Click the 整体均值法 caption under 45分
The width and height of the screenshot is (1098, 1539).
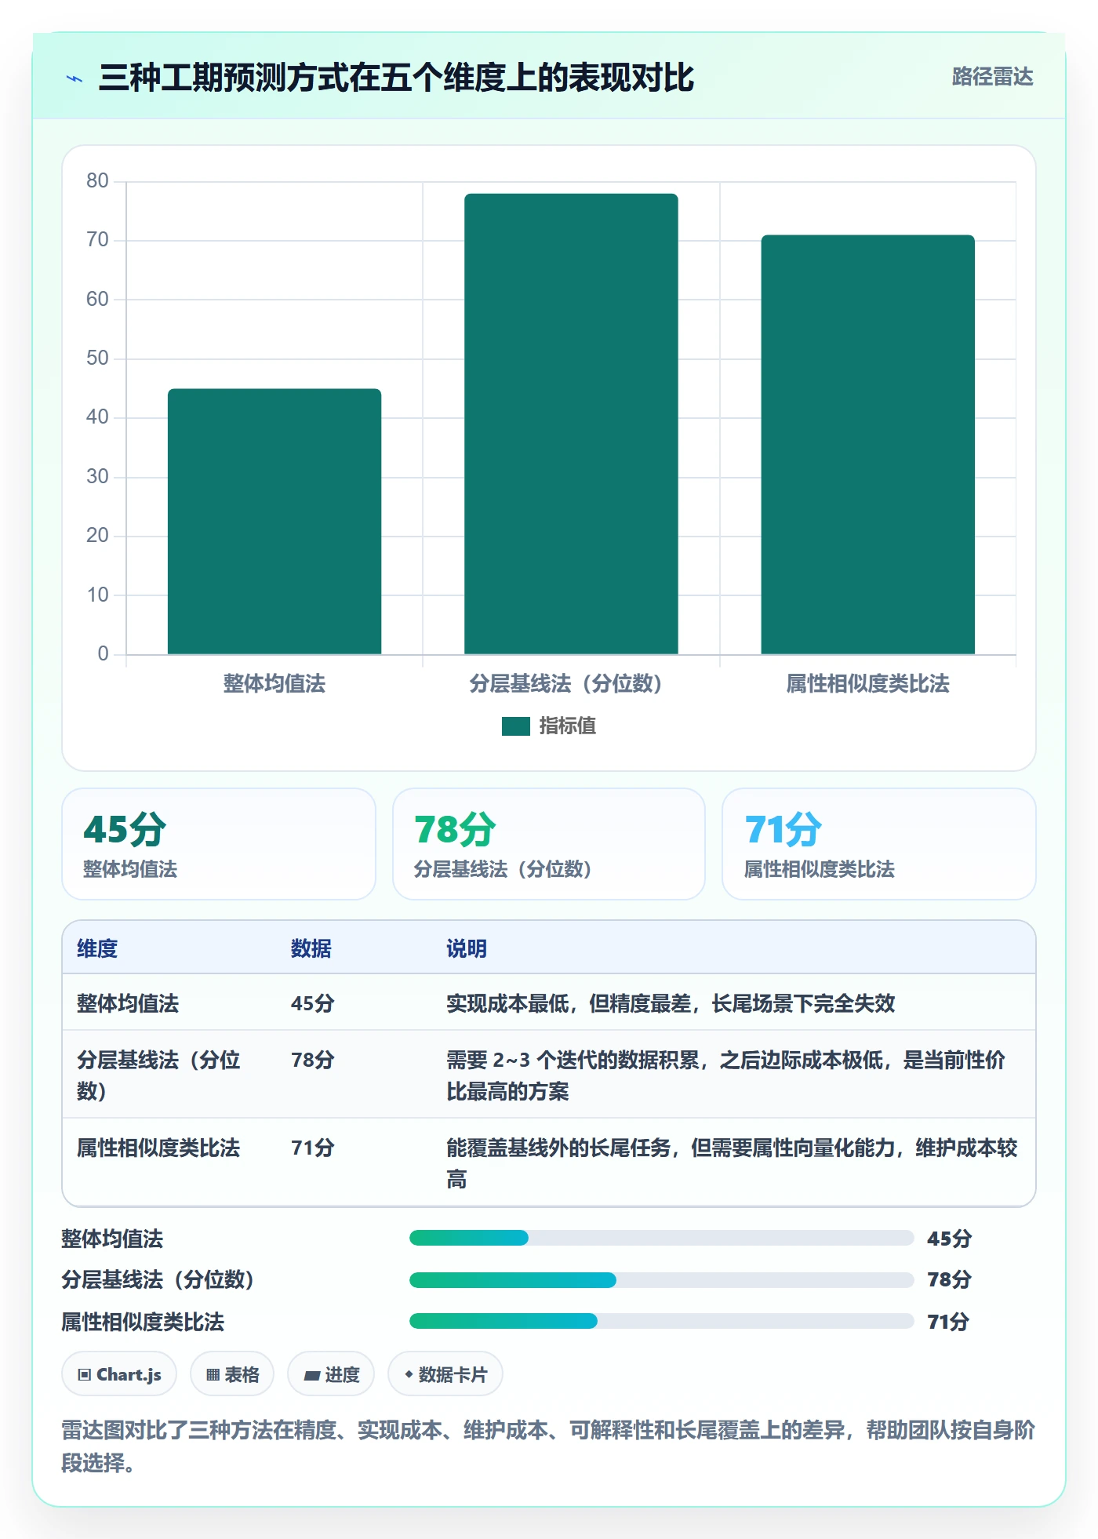coord(130,869)
